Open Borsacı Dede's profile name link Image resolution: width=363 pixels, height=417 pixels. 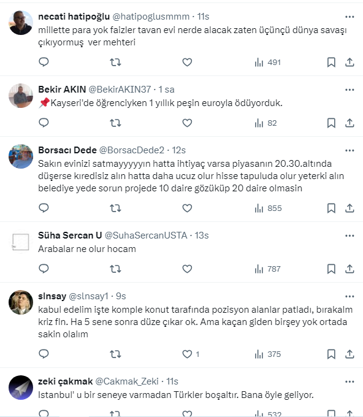point(67,150)
